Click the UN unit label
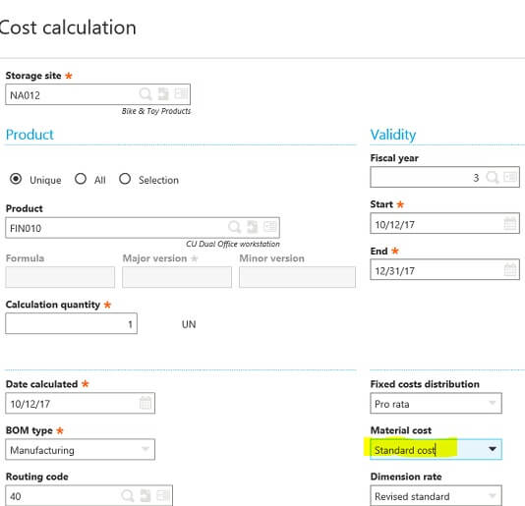The height and width of the screenshot is (506, 525). coord(189,324)
